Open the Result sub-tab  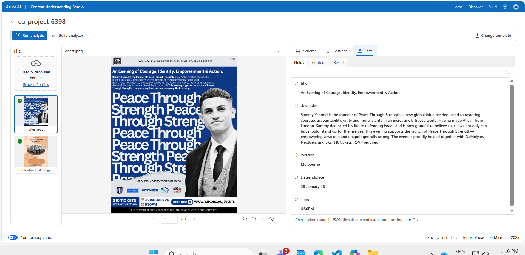(339, 62)
